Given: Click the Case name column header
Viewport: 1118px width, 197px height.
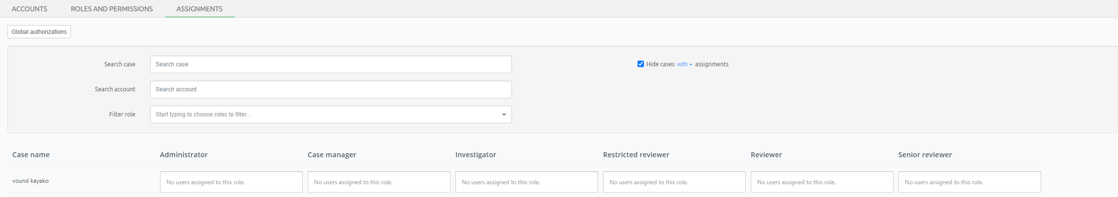Looking at the screenshot, I should click(x=31, y=155).
